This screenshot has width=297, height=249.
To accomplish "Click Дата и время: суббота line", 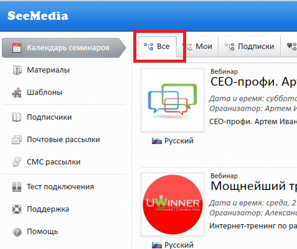I will pyautogui.click(x=253, y=99).
